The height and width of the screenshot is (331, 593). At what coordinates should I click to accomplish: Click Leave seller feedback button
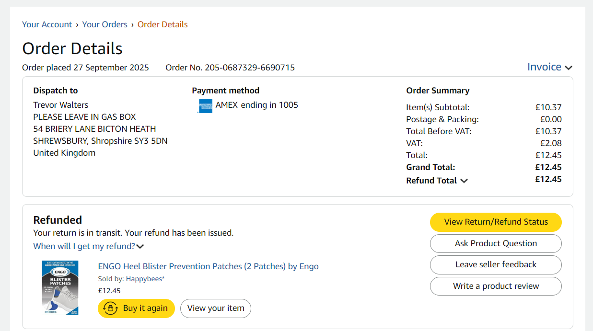pyautogui.click(x=496, y=264)
